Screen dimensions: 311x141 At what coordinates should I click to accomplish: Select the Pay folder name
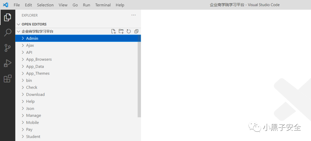(29, 129)
